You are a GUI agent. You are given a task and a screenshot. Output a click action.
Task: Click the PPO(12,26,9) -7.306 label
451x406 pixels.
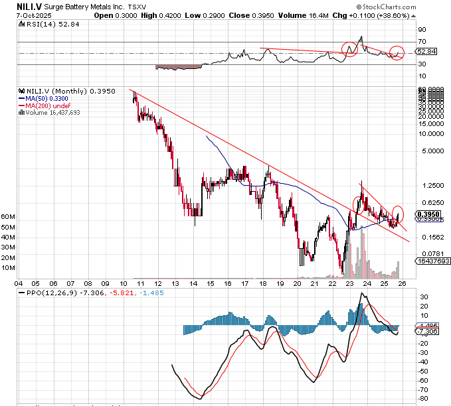[x=64, y=293]
